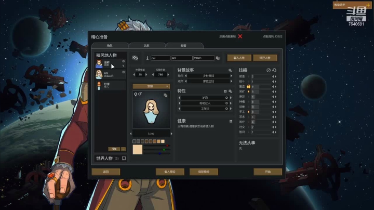Toggle the double-flame passion on 建造 skill
Image resolution: width=374 pixels, height=210 pixels.
pyautogui.click(x=248, y=86)
